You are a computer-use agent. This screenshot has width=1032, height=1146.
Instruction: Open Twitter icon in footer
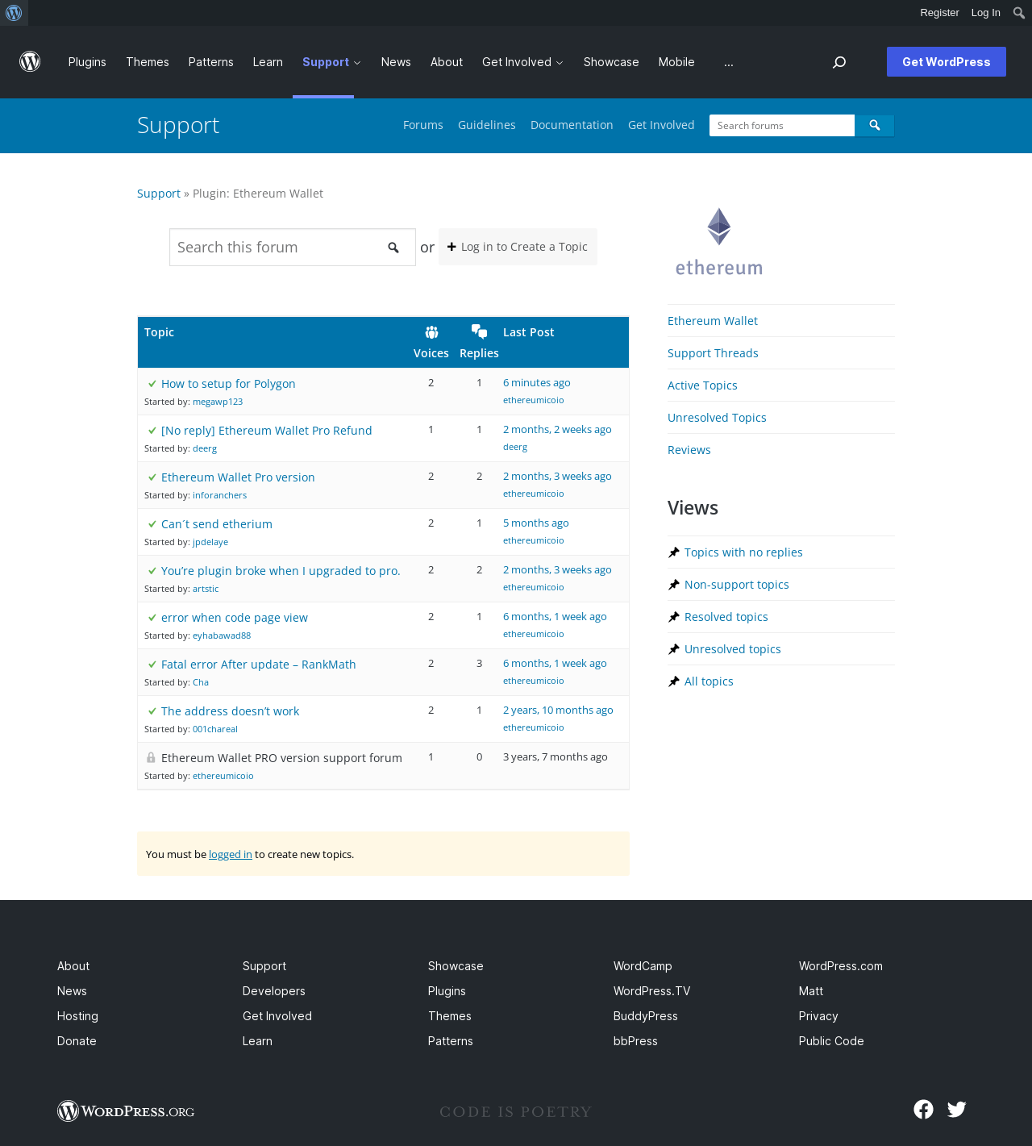957,1110
